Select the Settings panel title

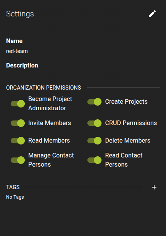tap(20, 14)
